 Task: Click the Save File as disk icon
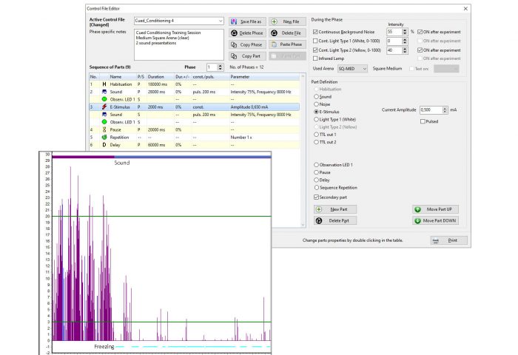pyautogui.click(x=234, y=22)
